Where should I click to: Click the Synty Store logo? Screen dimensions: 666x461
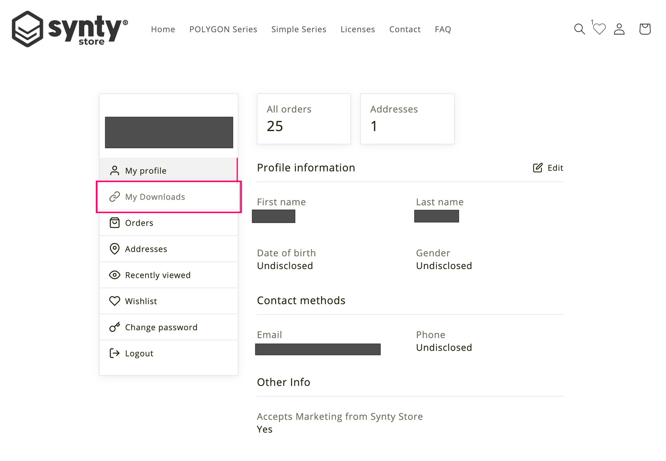coord(70,29)
